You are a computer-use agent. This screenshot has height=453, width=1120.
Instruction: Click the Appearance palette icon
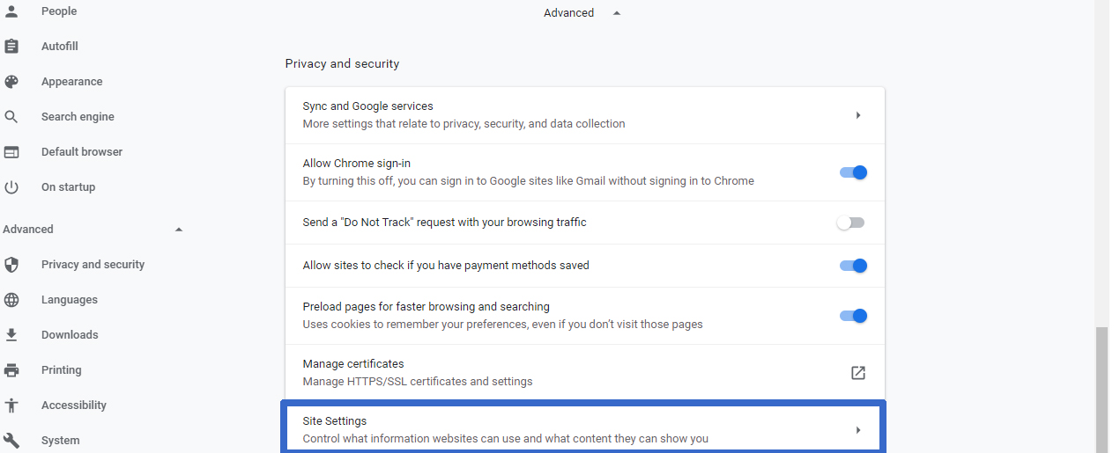[11, 82]
